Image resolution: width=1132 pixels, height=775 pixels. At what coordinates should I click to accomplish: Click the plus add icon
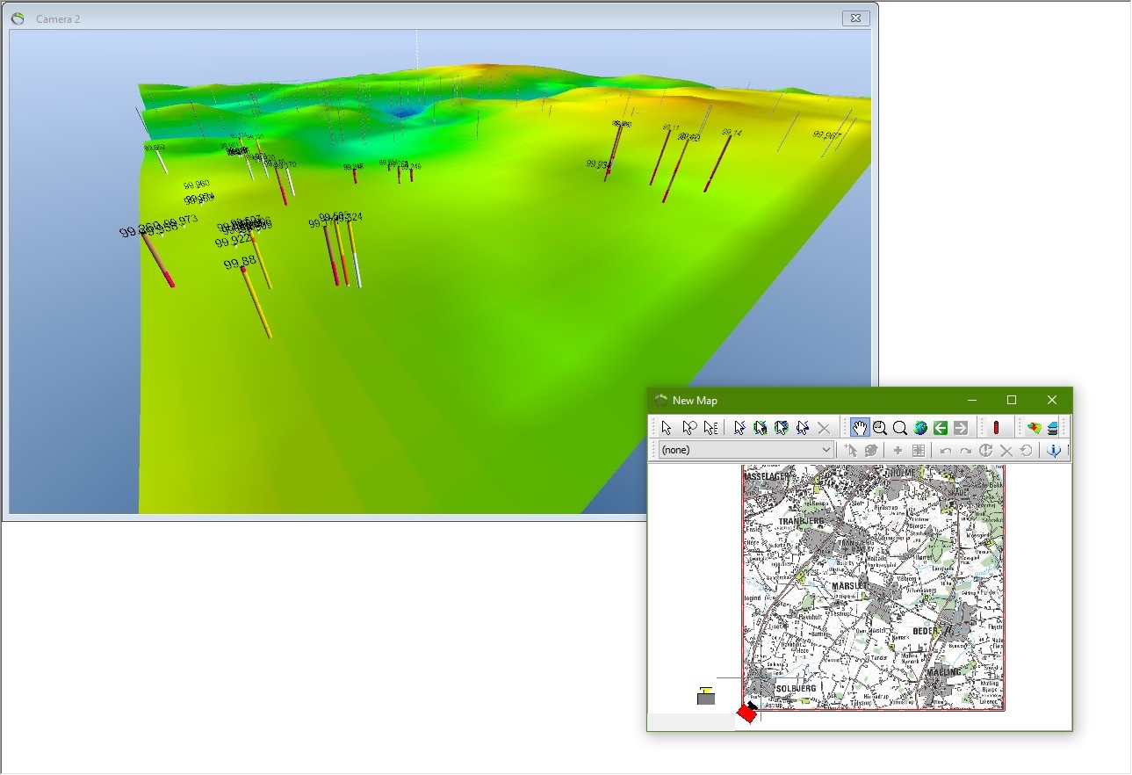[x=898, y=450]
